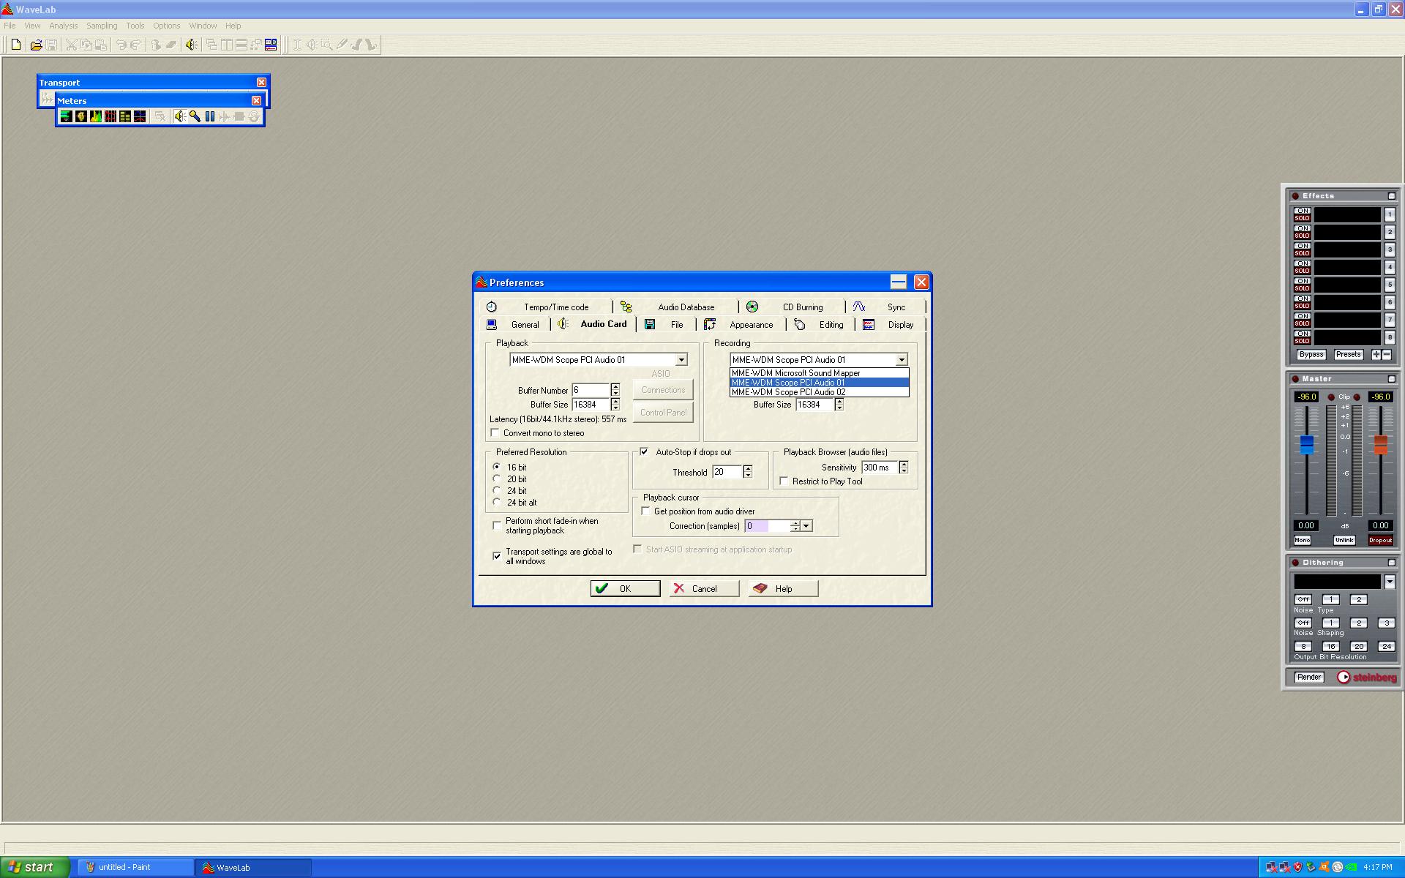
Task: Choose MME-WDM Scope PCI Audio 02 option
Action: (x=820, y=392)
